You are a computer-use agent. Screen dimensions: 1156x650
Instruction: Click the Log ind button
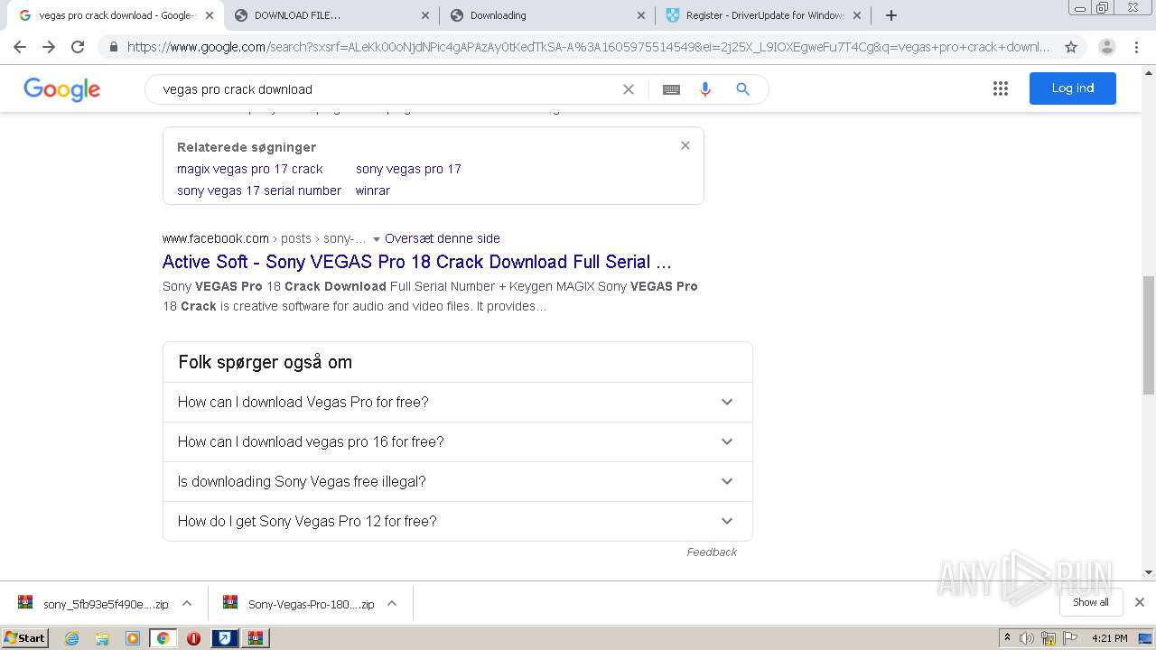tap(1073, 88)
